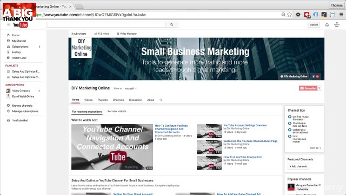Open 'Customize The YouTube Channel About Page' link

pos(250,141)
